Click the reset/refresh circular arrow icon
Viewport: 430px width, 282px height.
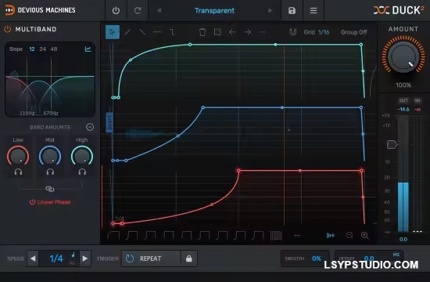tap(138, 11)
